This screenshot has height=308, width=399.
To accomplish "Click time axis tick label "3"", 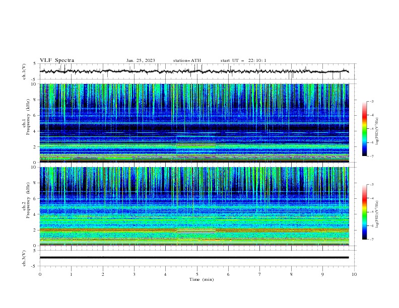I will click(134, 274).
